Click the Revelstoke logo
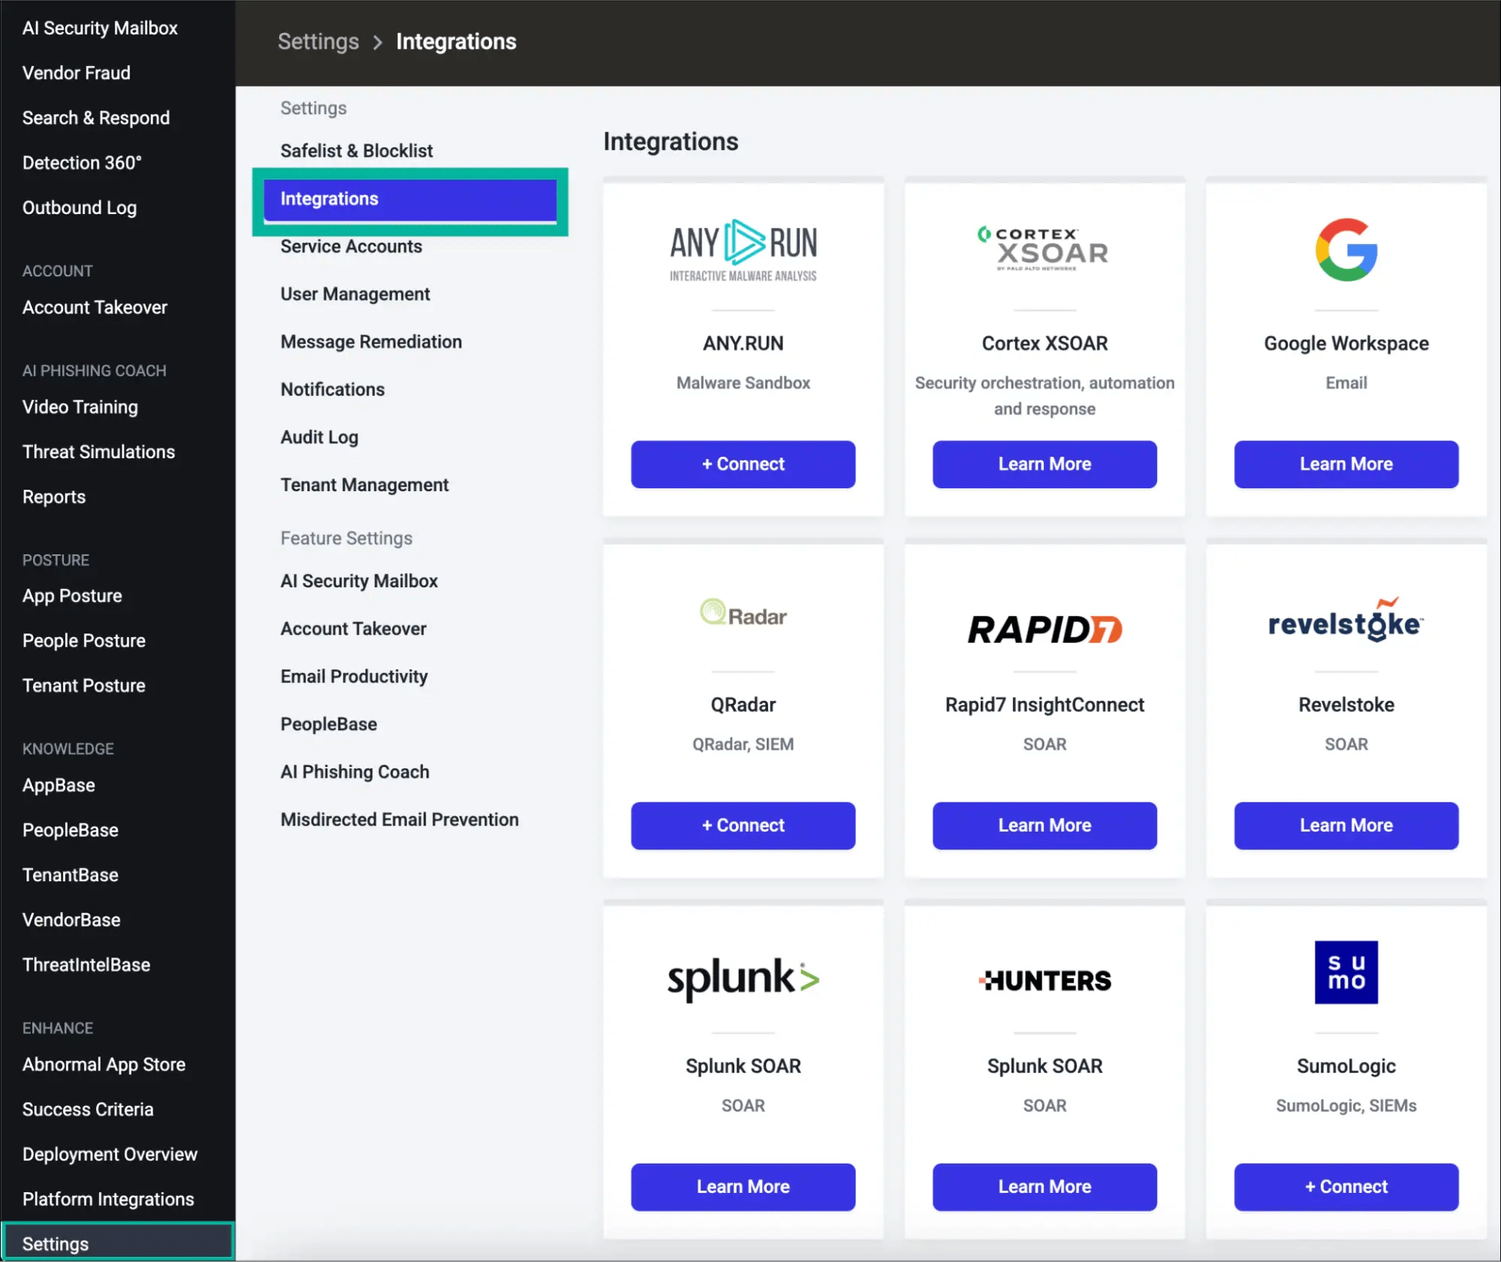Screen dimensions: 1501x1262 (1346, 620)
